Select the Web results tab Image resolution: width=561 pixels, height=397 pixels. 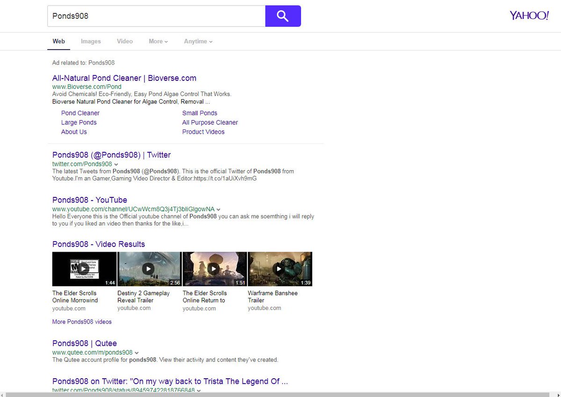(59, 41)
